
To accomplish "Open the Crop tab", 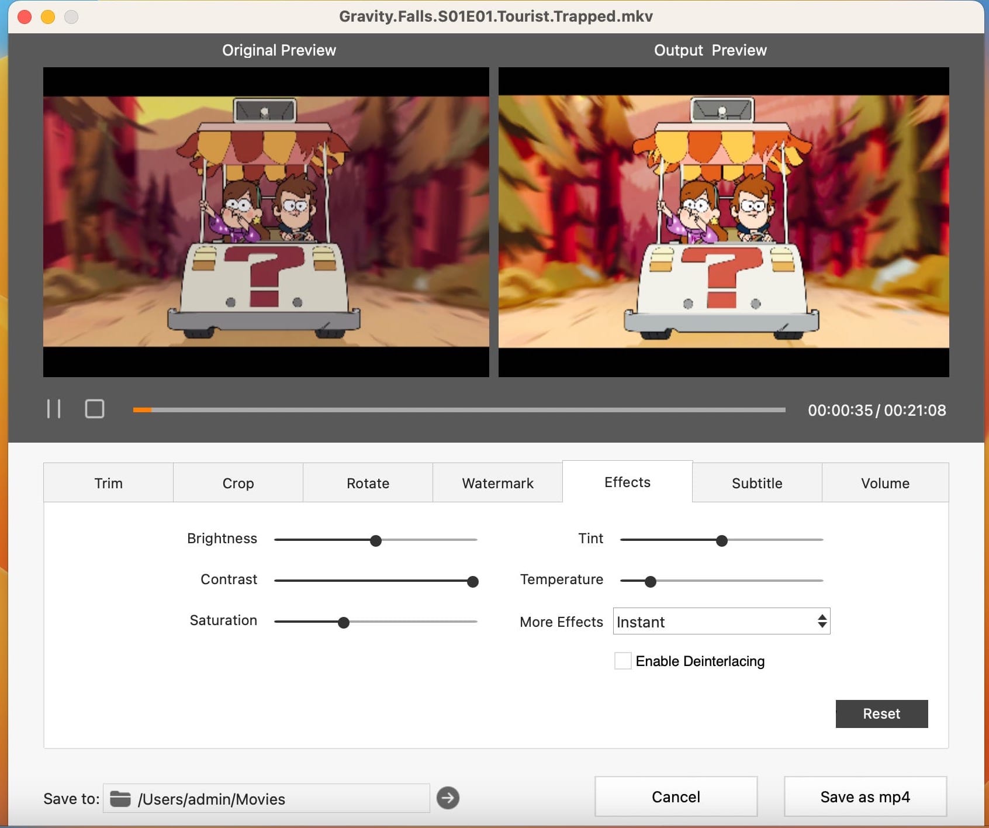I will [x=238, y=483].
